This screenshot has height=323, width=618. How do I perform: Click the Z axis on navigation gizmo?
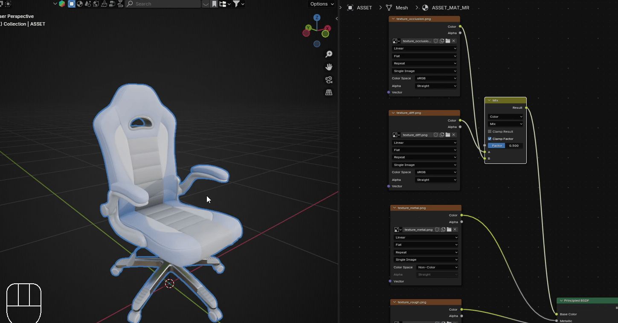pos(317,17)
